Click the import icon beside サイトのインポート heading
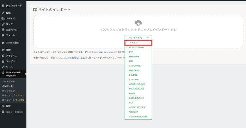246x128 pixels. [x=35, y=10]
